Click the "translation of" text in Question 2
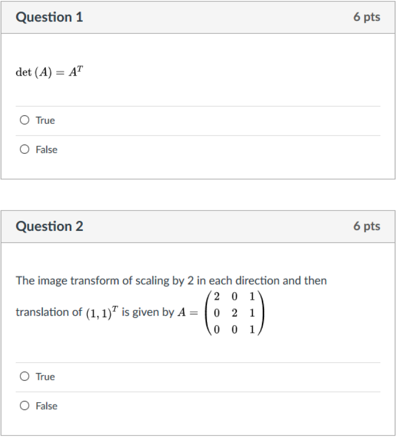Screen dimensions: 398x437 (49, 313)
